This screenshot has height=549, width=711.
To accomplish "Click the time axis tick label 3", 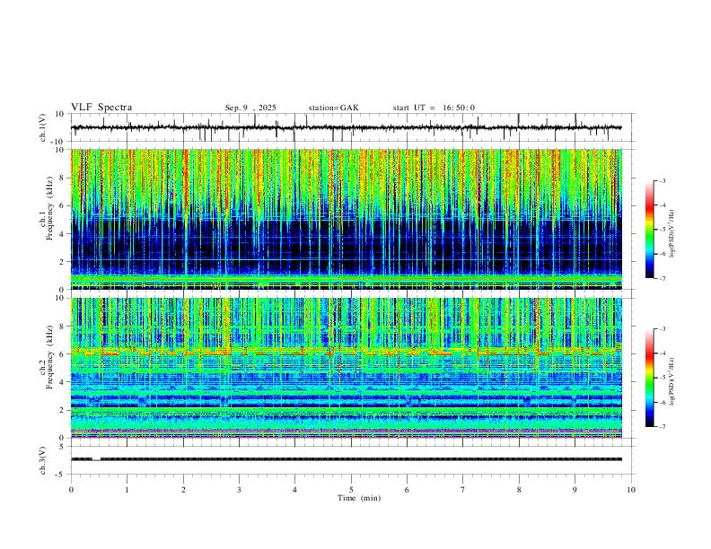I will (x=239, y=490).
